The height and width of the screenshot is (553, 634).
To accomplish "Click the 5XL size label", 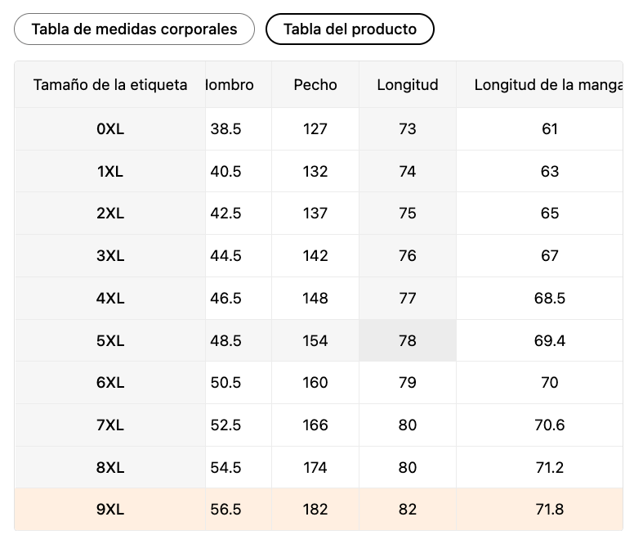I will click(110, 340).
